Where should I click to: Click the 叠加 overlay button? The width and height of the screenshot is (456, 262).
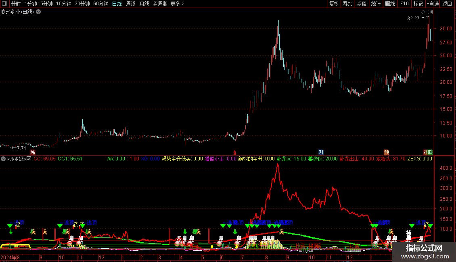coord(347,4)
